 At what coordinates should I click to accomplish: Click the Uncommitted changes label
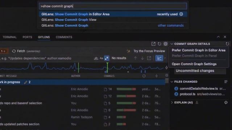(x=195, y=71)
